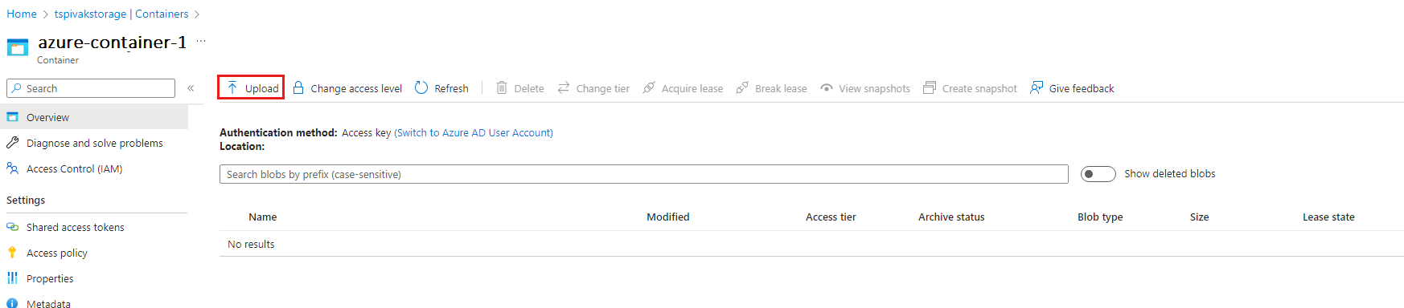Open the more options ellipsis beside the container name
1404x308 pixels.
point(201,41)
